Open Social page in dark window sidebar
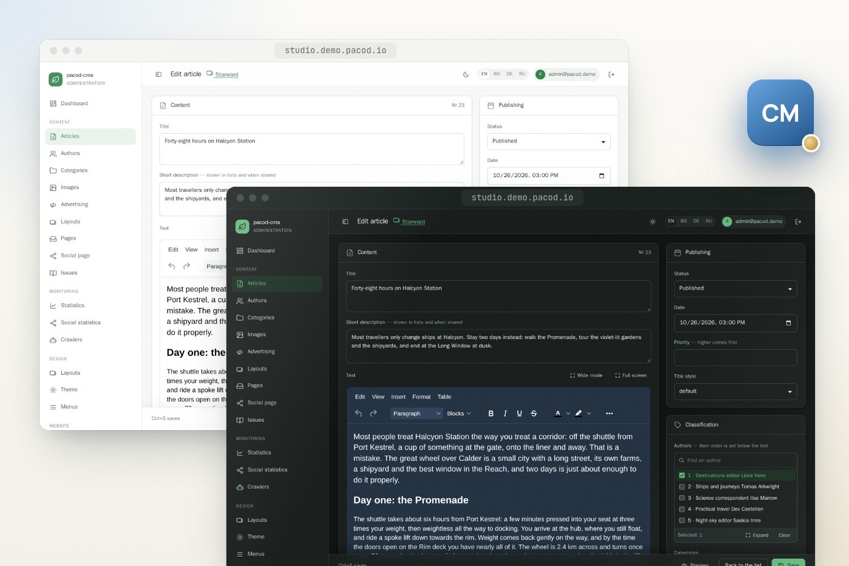849x566 pixels. tap(277, 402)
